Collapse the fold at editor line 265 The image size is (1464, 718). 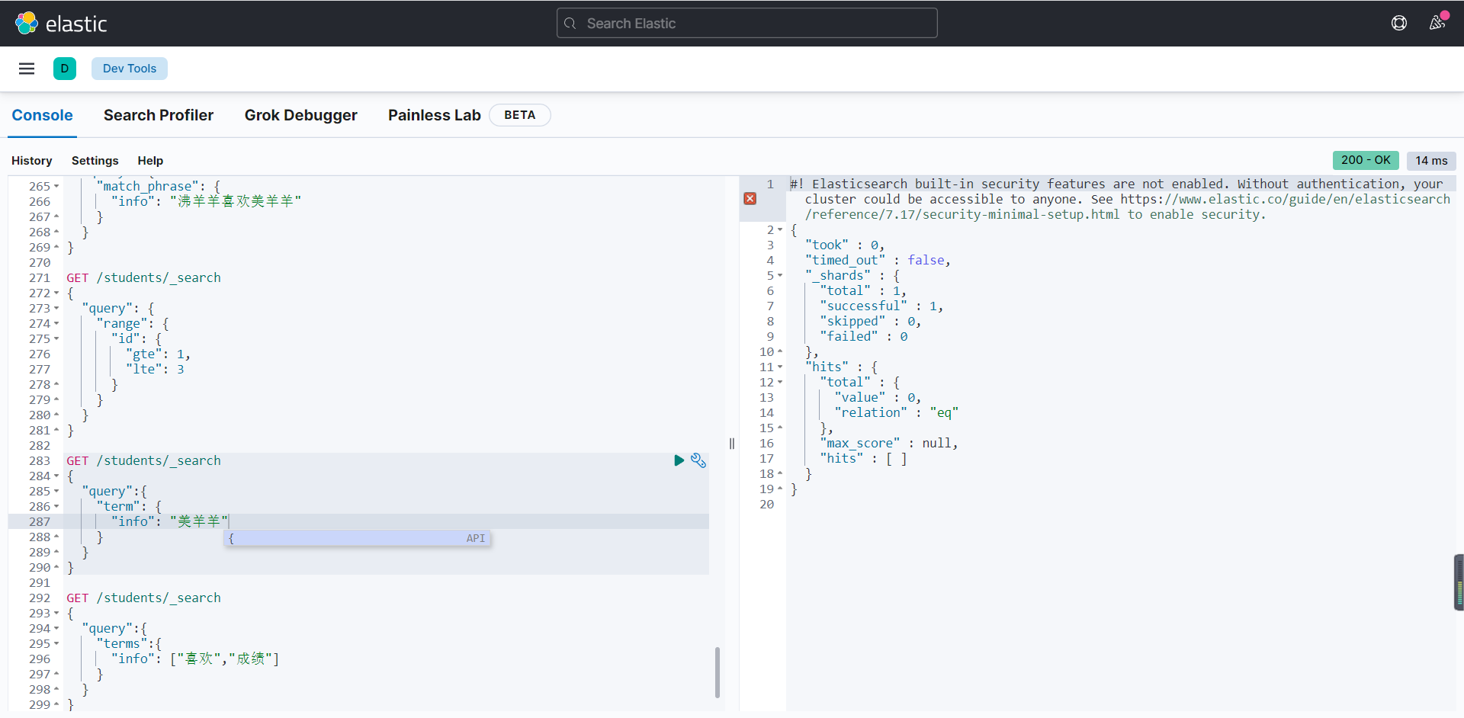56,186
